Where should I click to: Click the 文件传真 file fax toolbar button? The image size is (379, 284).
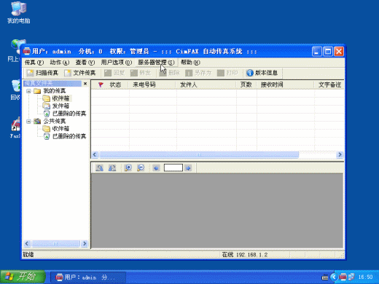[80, 73]
